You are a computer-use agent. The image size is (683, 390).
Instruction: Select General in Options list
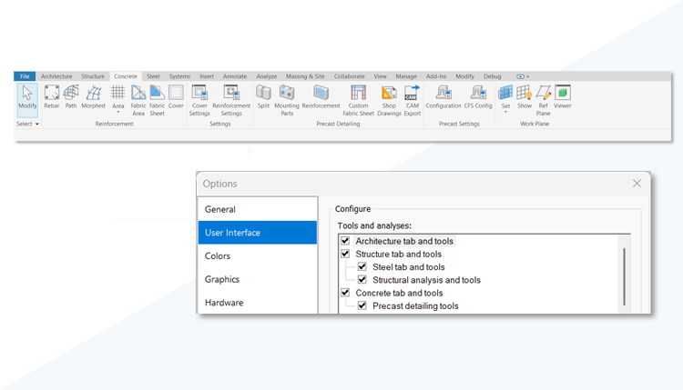click(258, 209)
